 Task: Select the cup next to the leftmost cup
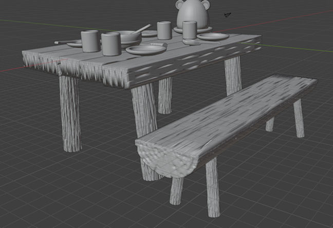click(x=110, y=44)
